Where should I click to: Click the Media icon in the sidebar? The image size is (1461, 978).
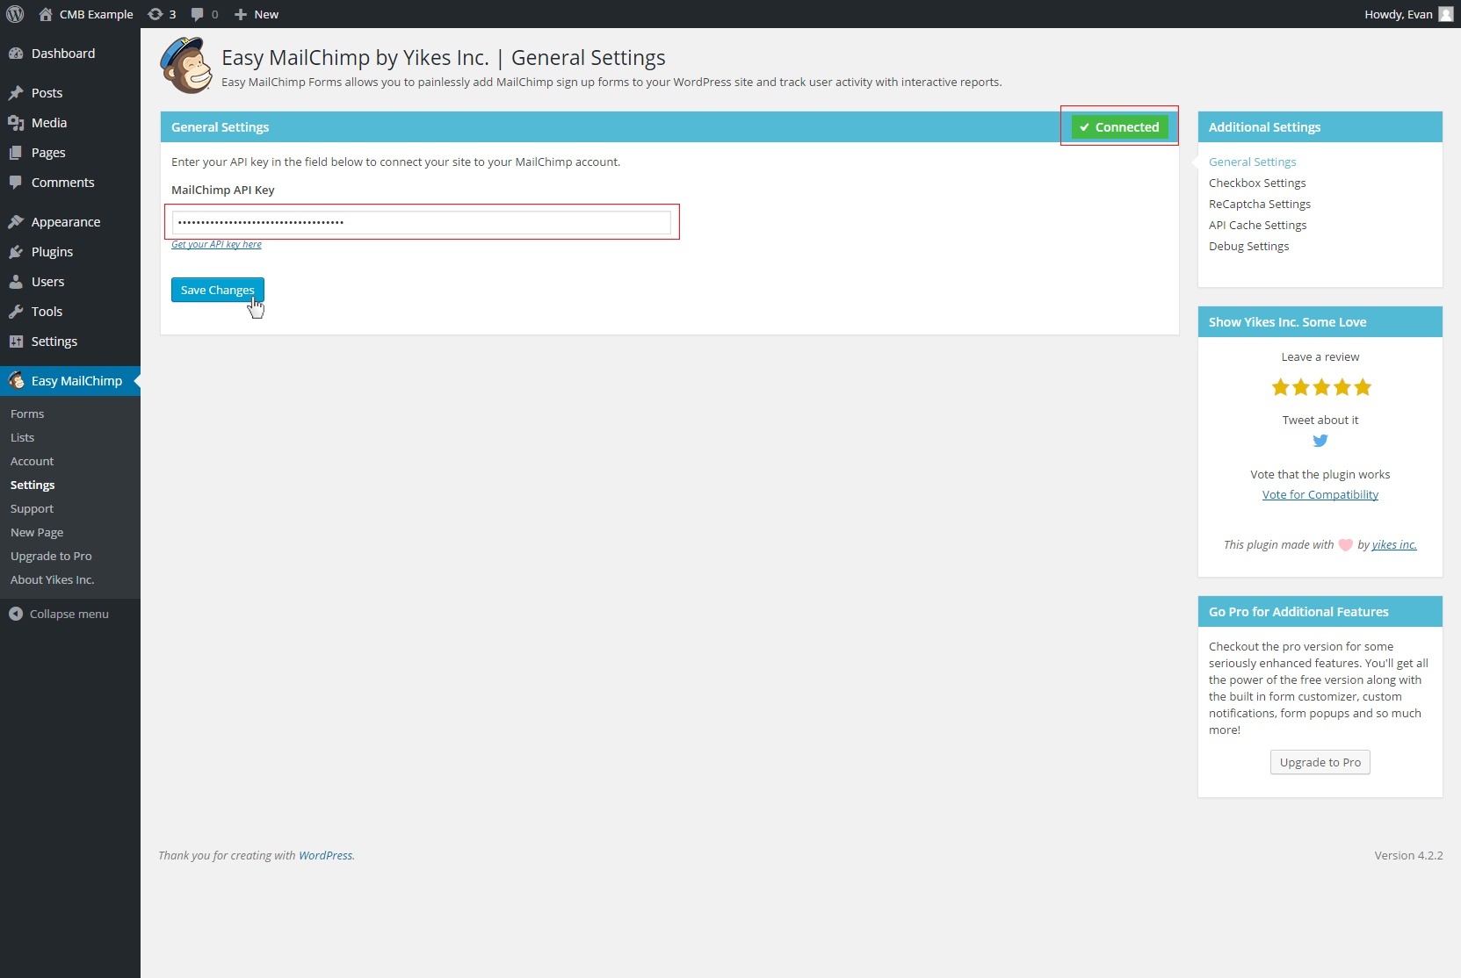pyautogui.click(x=16, y=123)
